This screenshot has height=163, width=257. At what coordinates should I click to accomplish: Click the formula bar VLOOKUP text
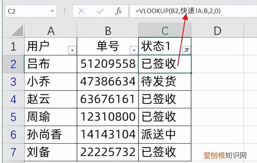178,11
